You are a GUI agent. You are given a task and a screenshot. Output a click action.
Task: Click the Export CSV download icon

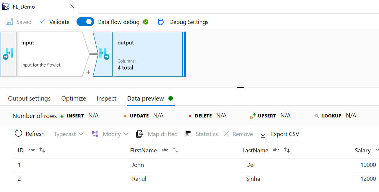[263, 134]
